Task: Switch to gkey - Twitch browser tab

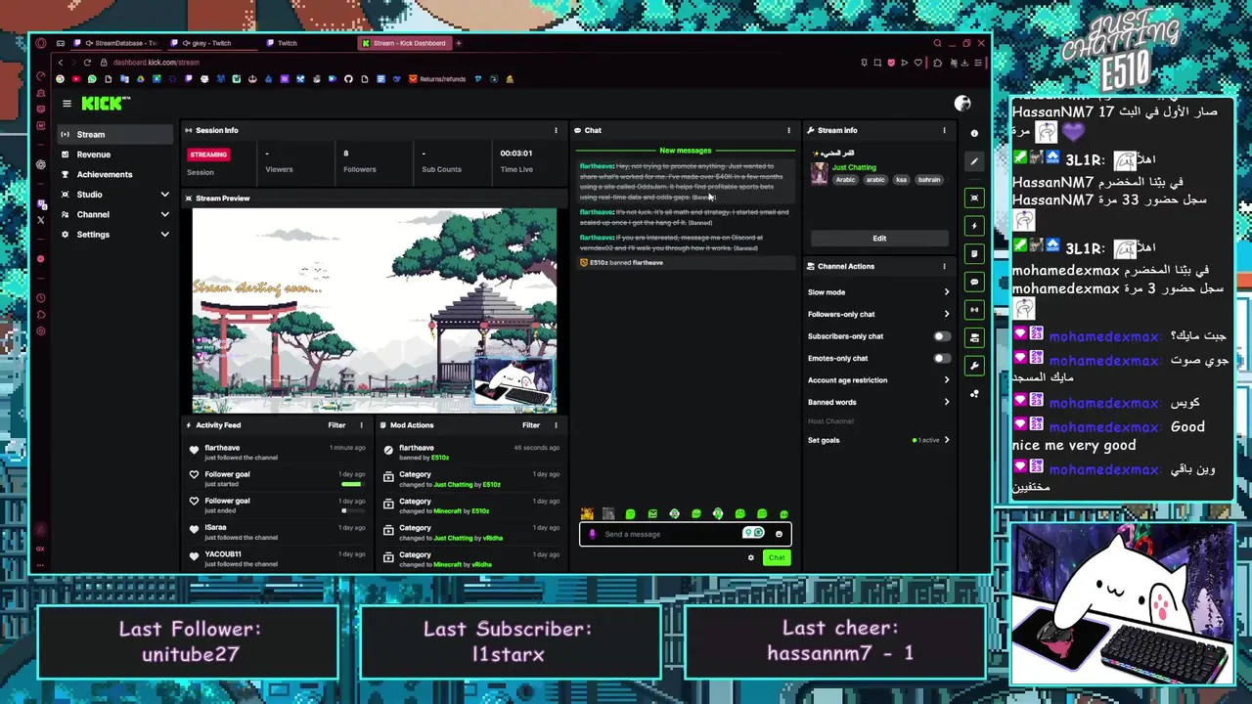Action: pyautogui.click(x=212, y=43)
